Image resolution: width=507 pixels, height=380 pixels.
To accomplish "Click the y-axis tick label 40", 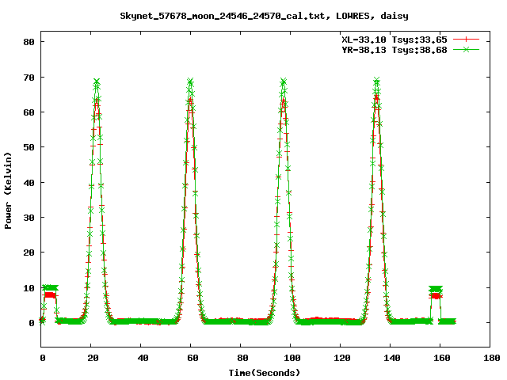I will click(x=29, y=183).
